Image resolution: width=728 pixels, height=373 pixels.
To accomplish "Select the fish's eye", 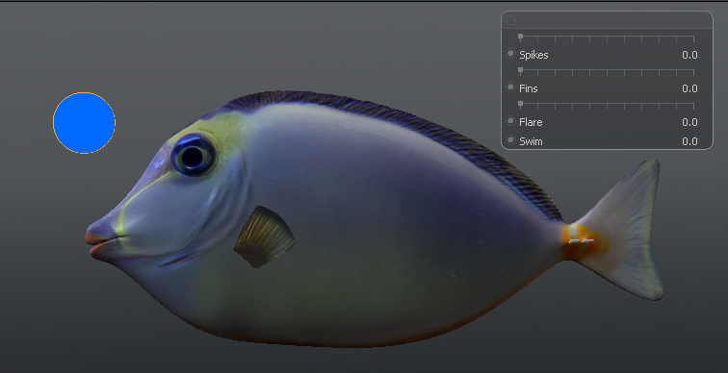I will click(x=194, y=156).
